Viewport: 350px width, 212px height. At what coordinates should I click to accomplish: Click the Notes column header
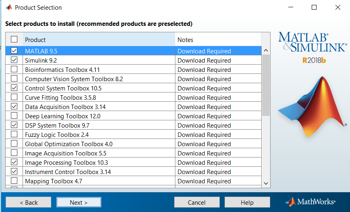point(218,40)
